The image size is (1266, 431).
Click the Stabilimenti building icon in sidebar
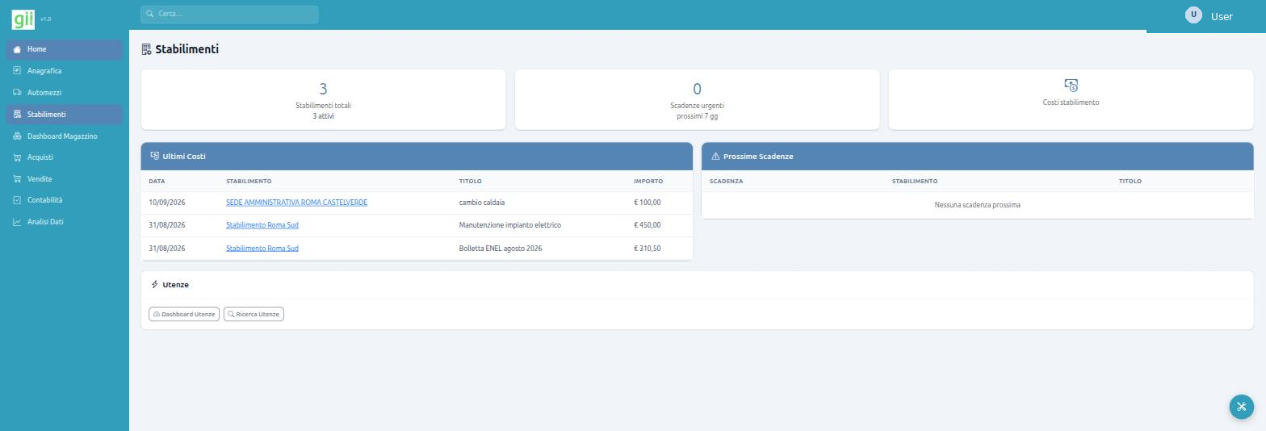coord(17,115)
